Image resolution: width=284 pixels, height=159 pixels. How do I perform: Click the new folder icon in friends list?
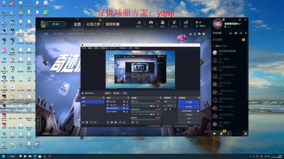click(236, 33)
